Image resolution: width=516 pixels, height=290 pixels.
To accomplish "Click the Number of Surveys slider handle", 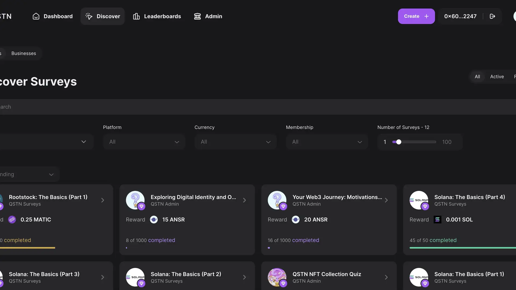I will pos(399,142).
